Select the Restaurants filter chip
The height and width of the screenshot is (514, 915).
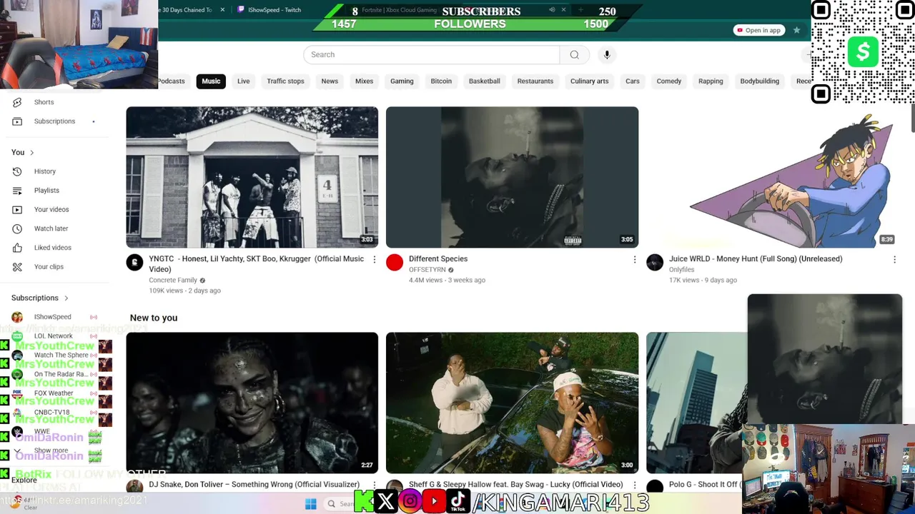click(535, 81)
